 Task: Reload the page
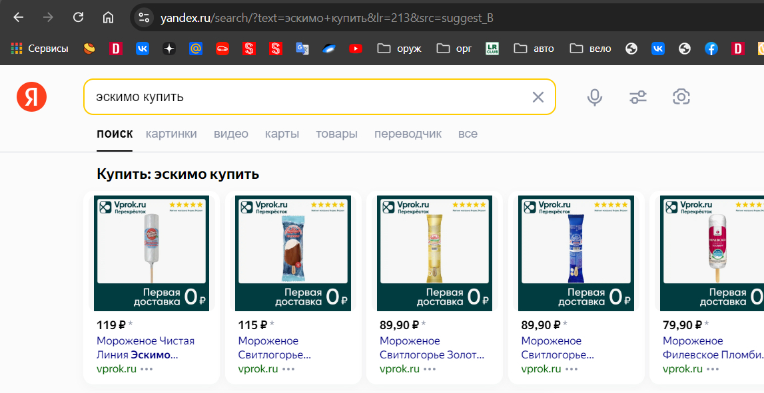click(78, 18)
